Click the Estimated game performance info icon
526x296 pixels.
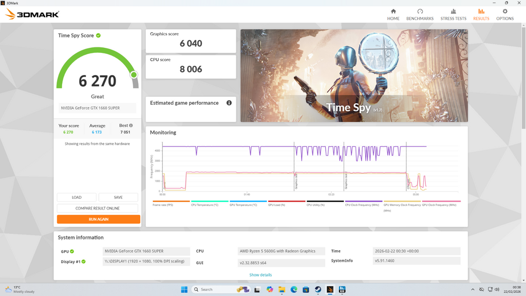tap(229, 102)
